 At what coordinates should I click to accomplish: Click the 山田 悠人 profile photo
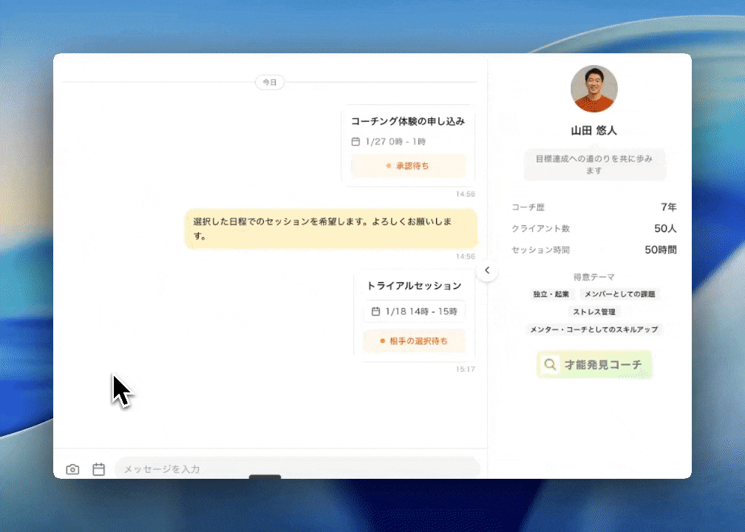click(594, 89)
